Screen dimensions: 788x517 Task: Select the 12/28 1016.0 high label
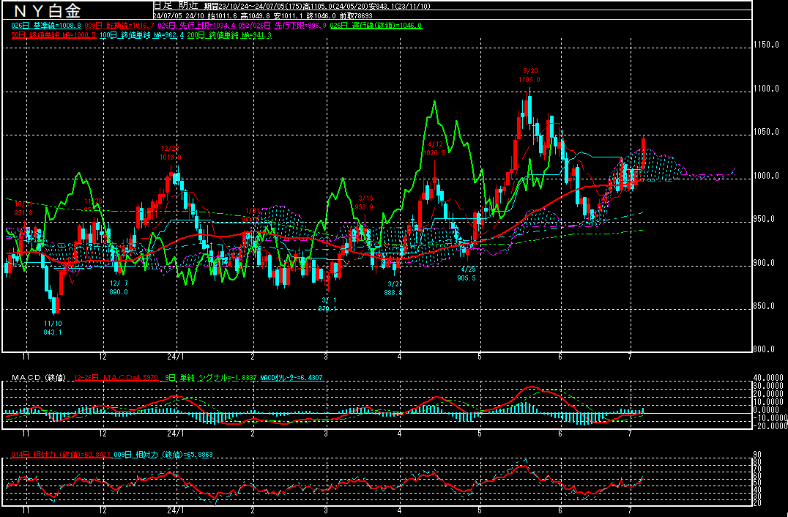click(x=171, y=153)
